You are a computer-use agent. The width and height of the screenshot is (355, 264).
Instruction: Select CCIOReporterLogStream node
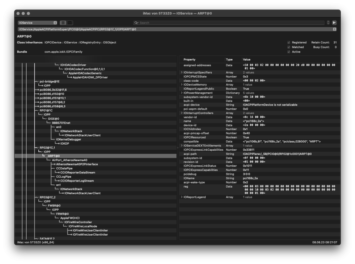point(77,181)
